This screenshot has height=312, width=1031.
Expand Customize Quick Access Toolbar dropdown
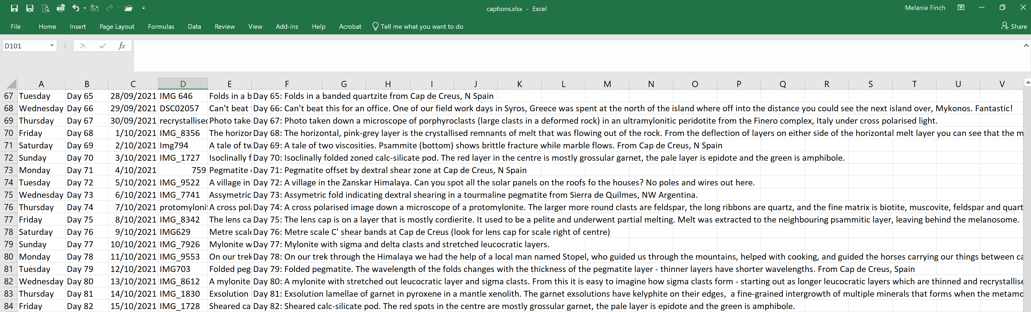pos(144,8)
